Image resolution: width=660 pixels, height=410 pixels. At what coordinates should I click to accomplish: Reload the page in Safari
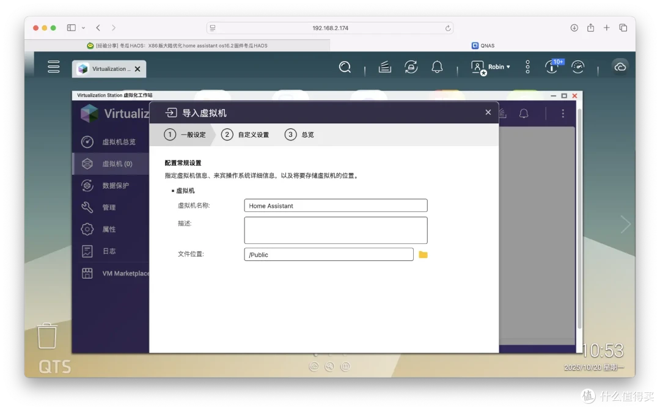[448, 28]
